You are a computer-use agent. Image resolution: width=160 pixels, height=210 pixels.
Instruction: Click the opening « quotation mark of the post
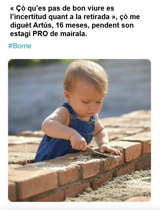[12, 9]
